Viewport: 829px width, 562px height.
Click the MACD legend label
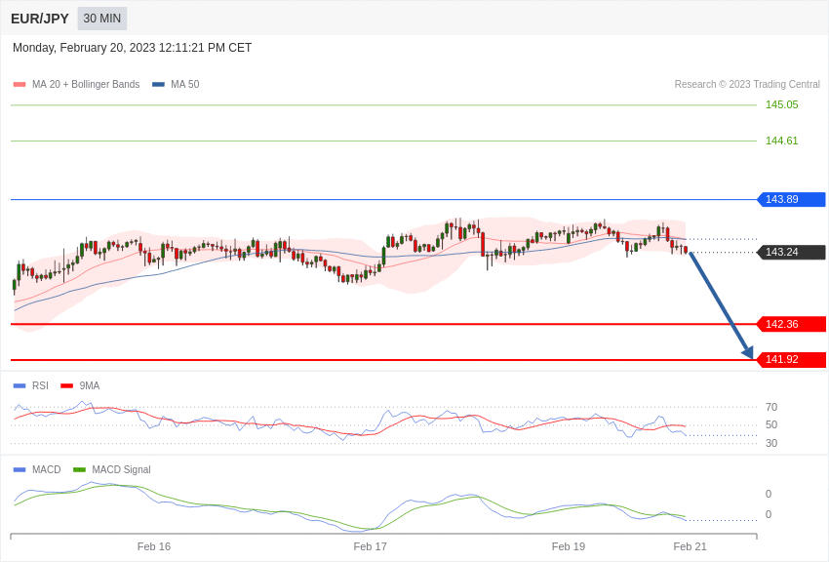click(x=47, y=469)
